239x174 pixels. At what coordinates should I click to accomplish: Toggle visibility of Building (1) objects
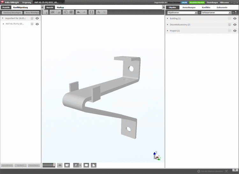(235, 18)
